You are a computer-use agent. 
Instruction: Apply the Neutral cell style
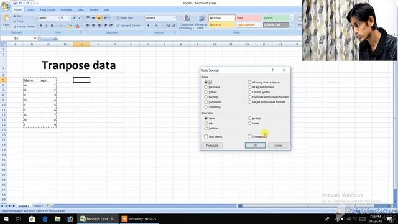tap(221, 25)
